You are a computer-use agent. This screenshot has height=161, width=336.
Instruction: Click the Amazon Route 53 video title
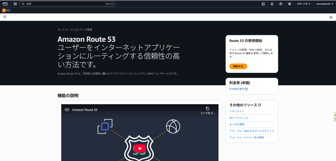[x=85, y=110]
